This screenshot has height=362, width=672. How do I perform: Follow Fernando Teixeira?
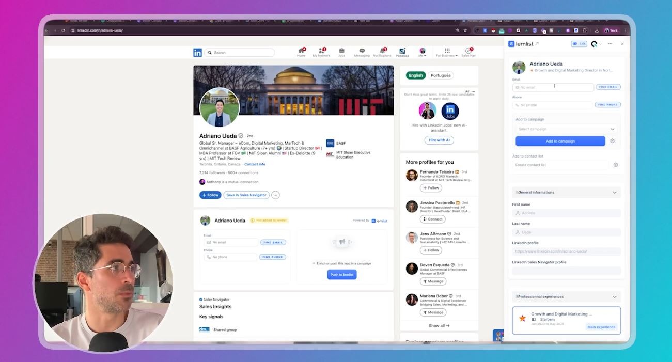pyautogui.click(x=431, y=188)
